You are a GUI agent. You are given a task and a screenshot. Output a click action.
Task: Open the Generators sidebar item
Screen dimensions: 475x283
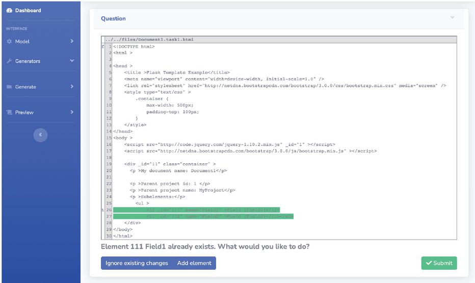click(28, 61)
